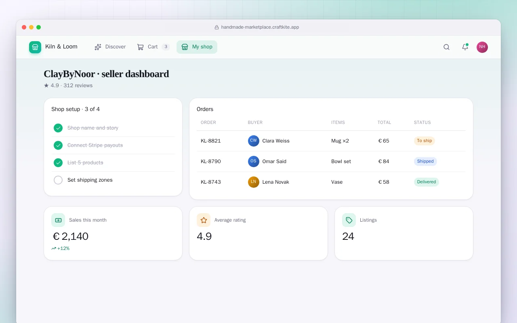The height and width of the screenshot is (323, 517).
Task: Click ClayByNoor seller dashboard title
Action: (x=106, y=74)
